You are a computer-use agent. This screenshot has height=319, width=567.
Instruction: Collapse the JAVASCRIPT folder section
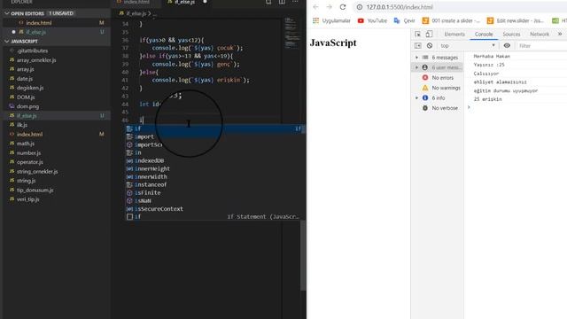coord(24,42)
